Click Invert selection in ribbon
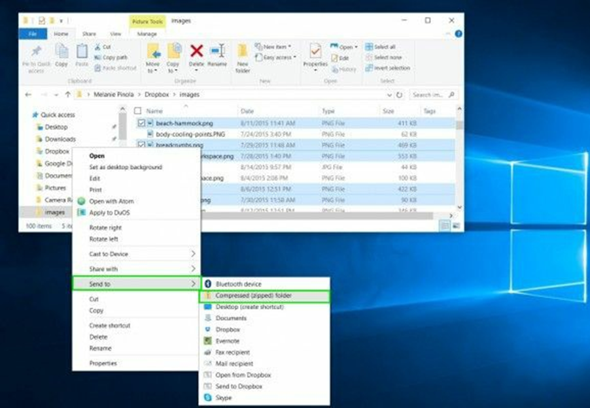 pyautogui.click(x=388, y=68)
